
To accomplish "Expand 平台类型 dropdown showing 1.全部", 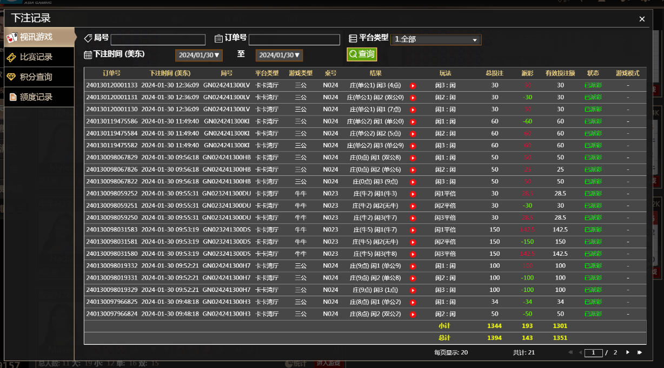I will pyautogui.click(x=436, y=39).
